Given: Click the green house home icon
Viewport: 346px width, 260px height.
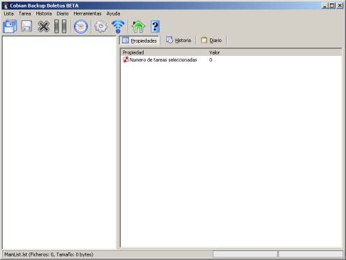Looking at the screenshot, I should (x=138, y=27).
